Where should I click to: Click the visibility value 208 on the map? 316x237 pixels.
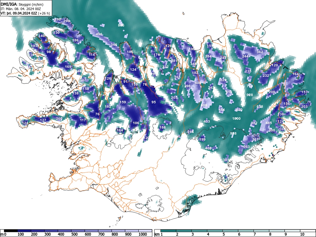pos(272,92)
